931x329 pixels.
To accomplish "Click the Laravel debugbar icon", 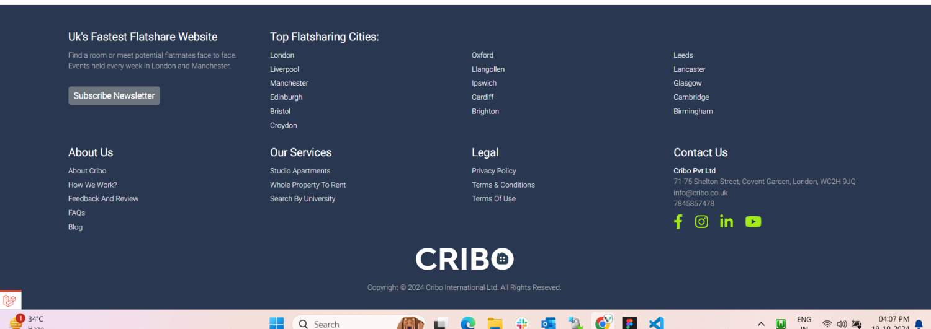I will click(10, 300).
